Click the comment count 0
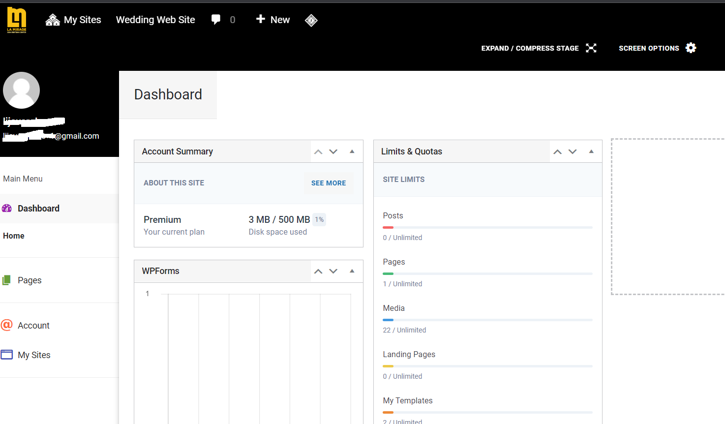The image size is (725, 424). click(233, 20)
